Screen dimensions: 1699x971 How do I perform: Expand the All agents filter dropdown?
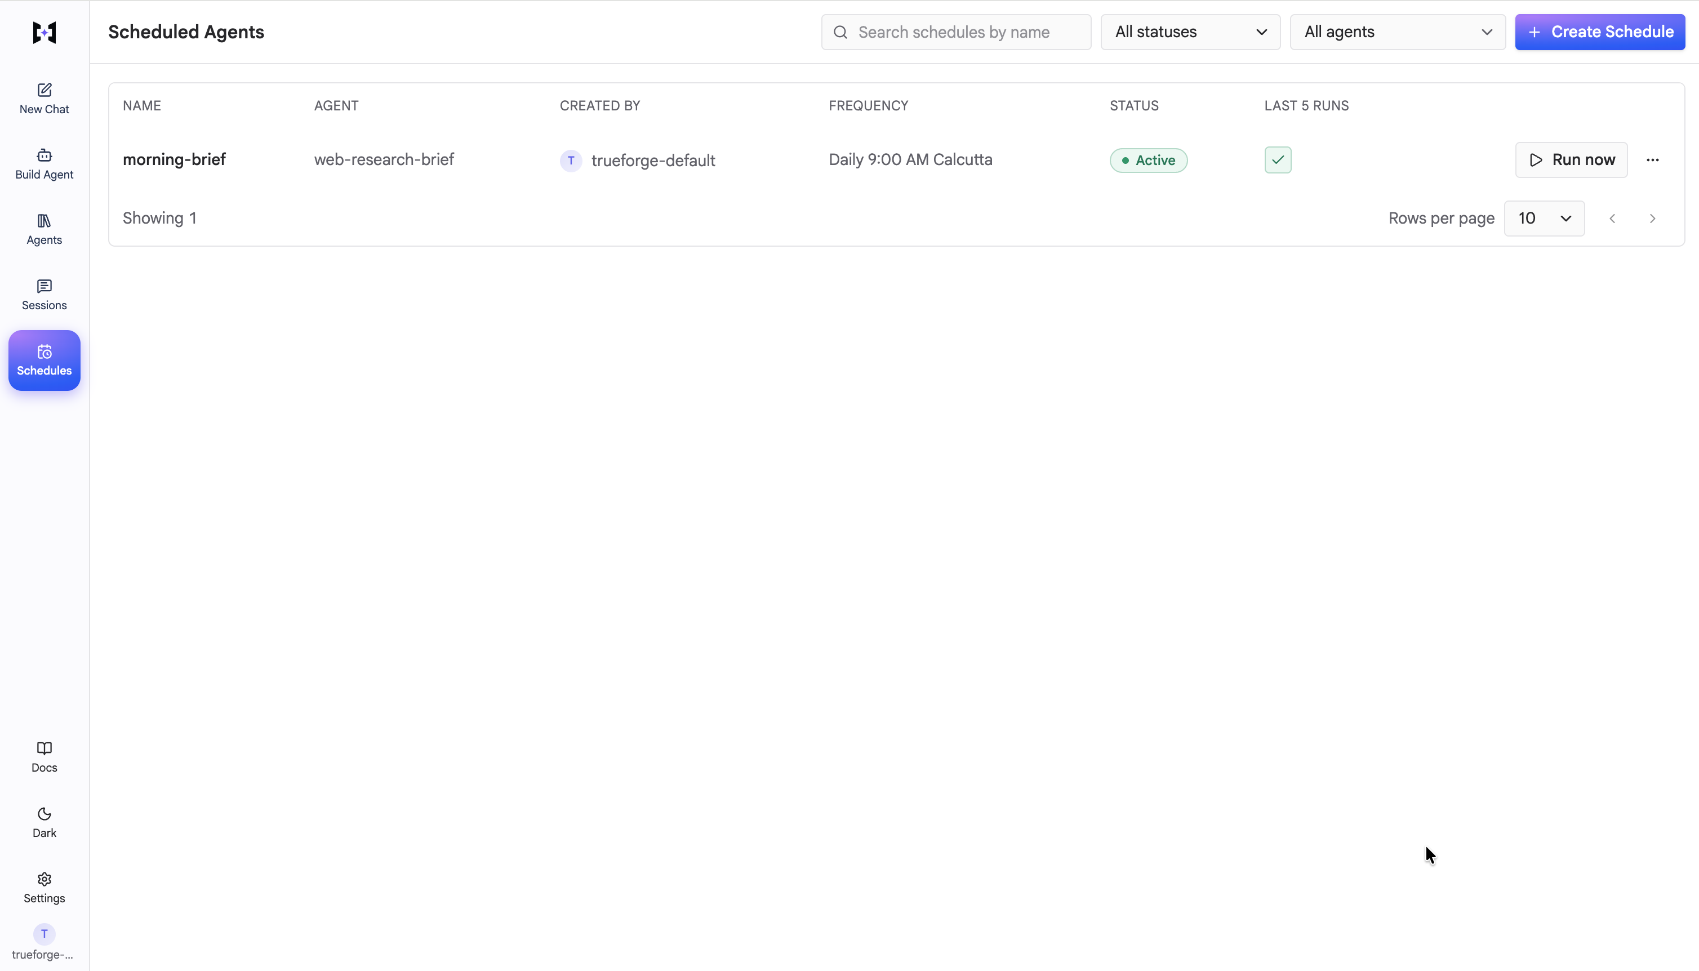pyautogui.click(x=1398, y=32)
